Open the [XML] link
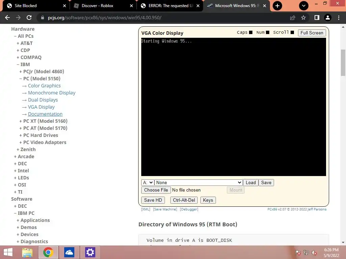 click(146, 209)
